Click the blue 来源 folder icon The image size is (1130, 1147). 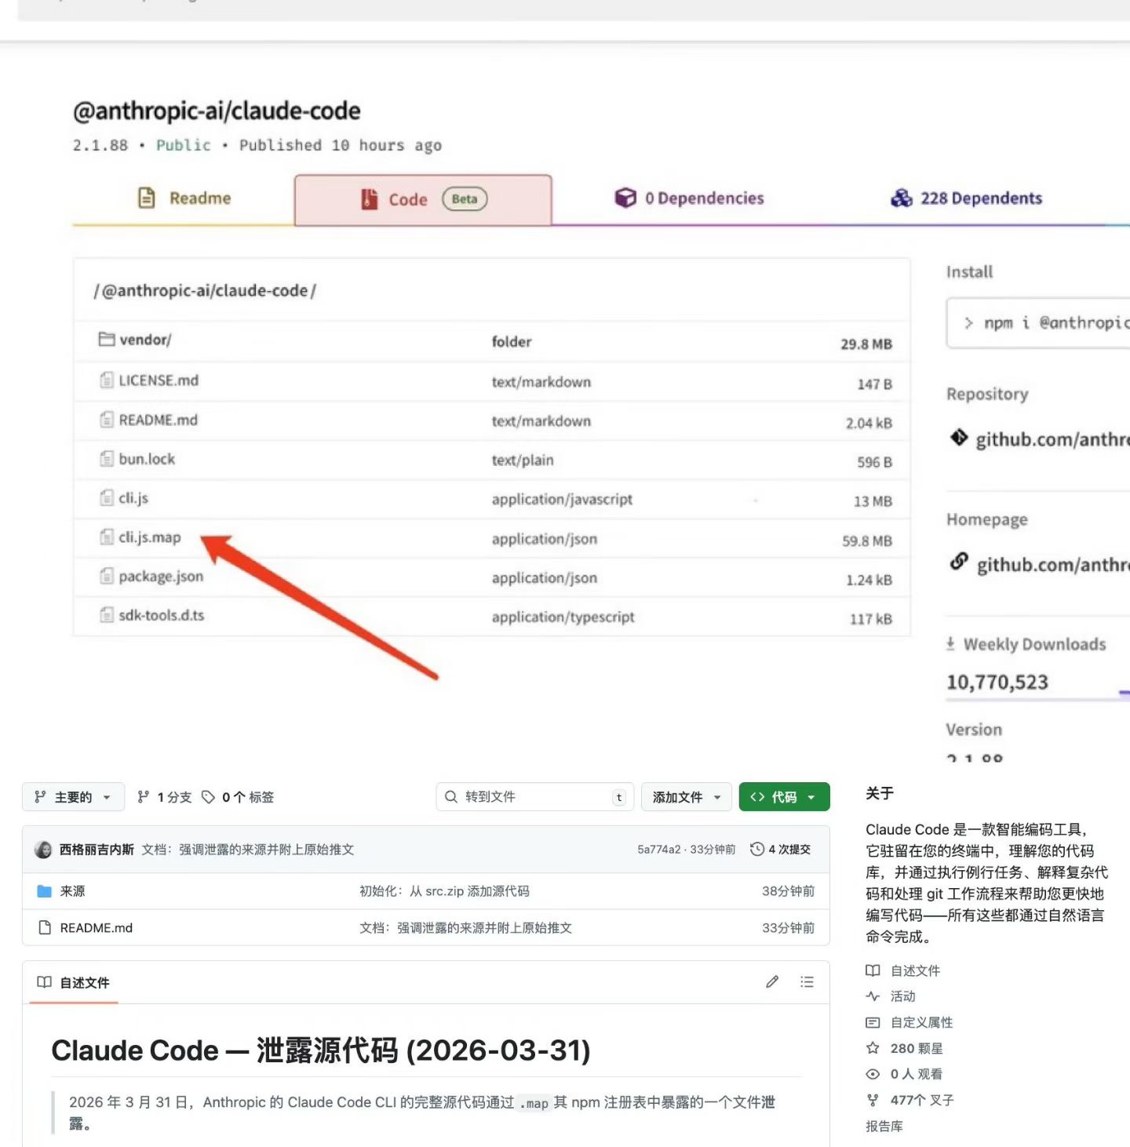pyautogui.click(x=44, y=891)
